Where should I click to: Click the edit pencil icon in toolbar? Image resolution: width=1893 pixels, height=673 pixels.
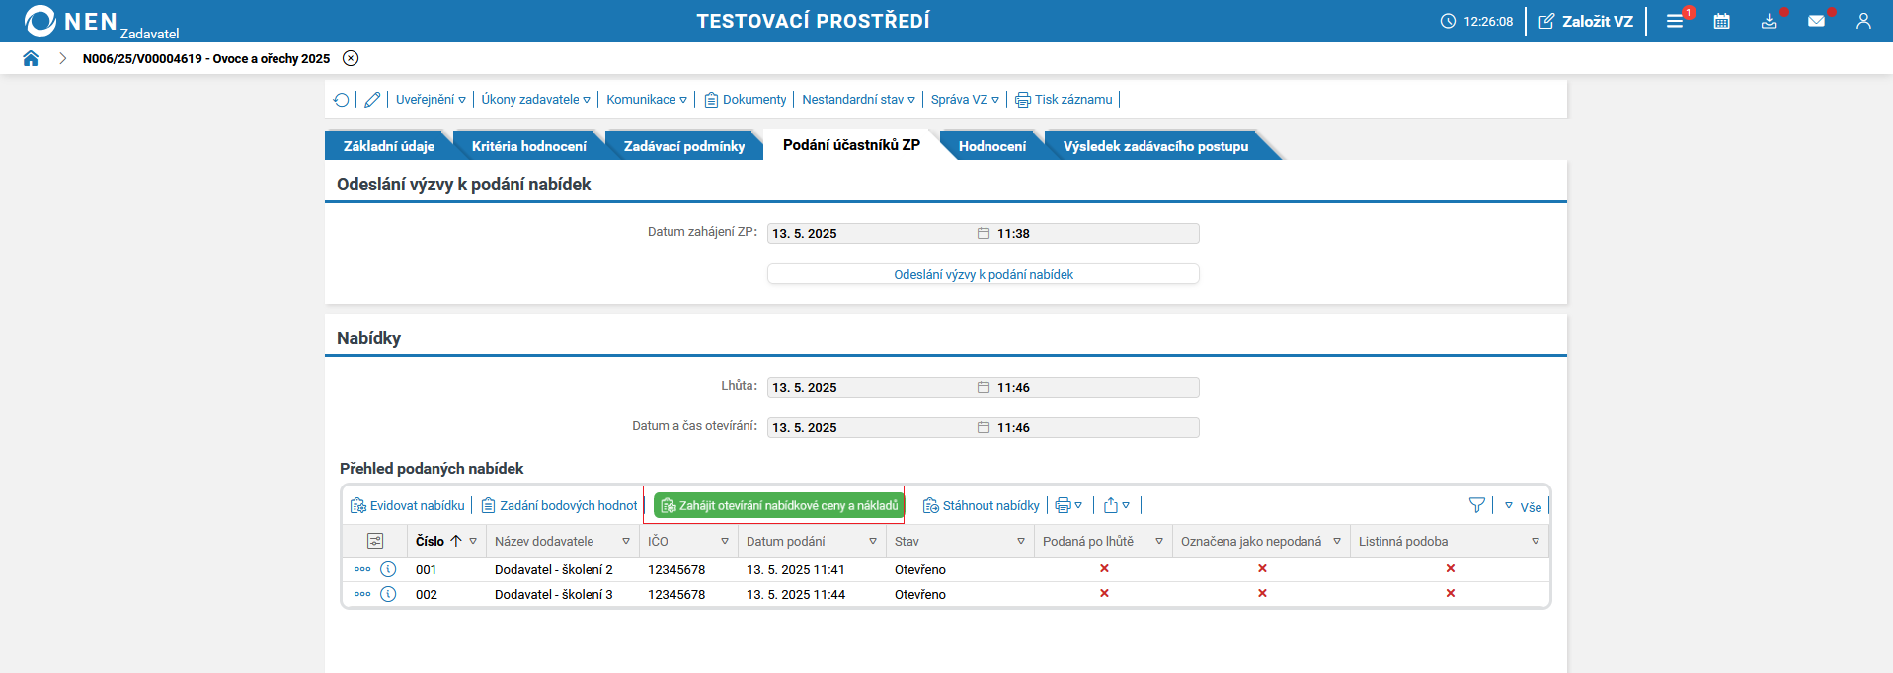click(372, 100)
